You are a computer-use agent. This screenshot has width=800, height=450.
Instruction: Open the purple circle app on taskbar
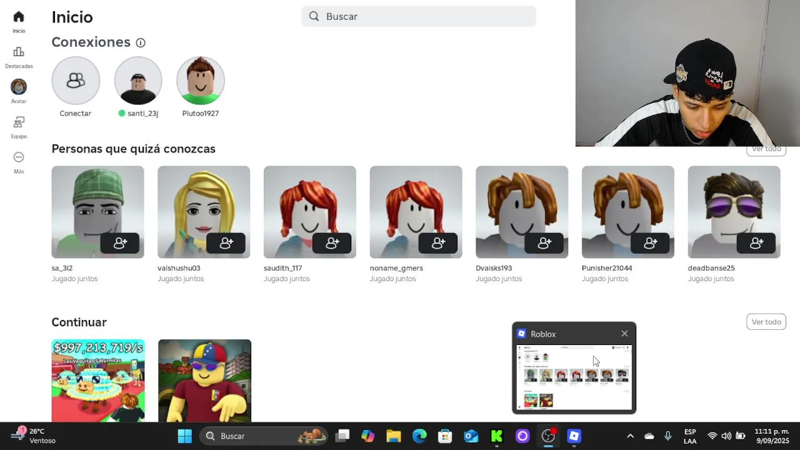pyautogui.click(x=522, y=436)
